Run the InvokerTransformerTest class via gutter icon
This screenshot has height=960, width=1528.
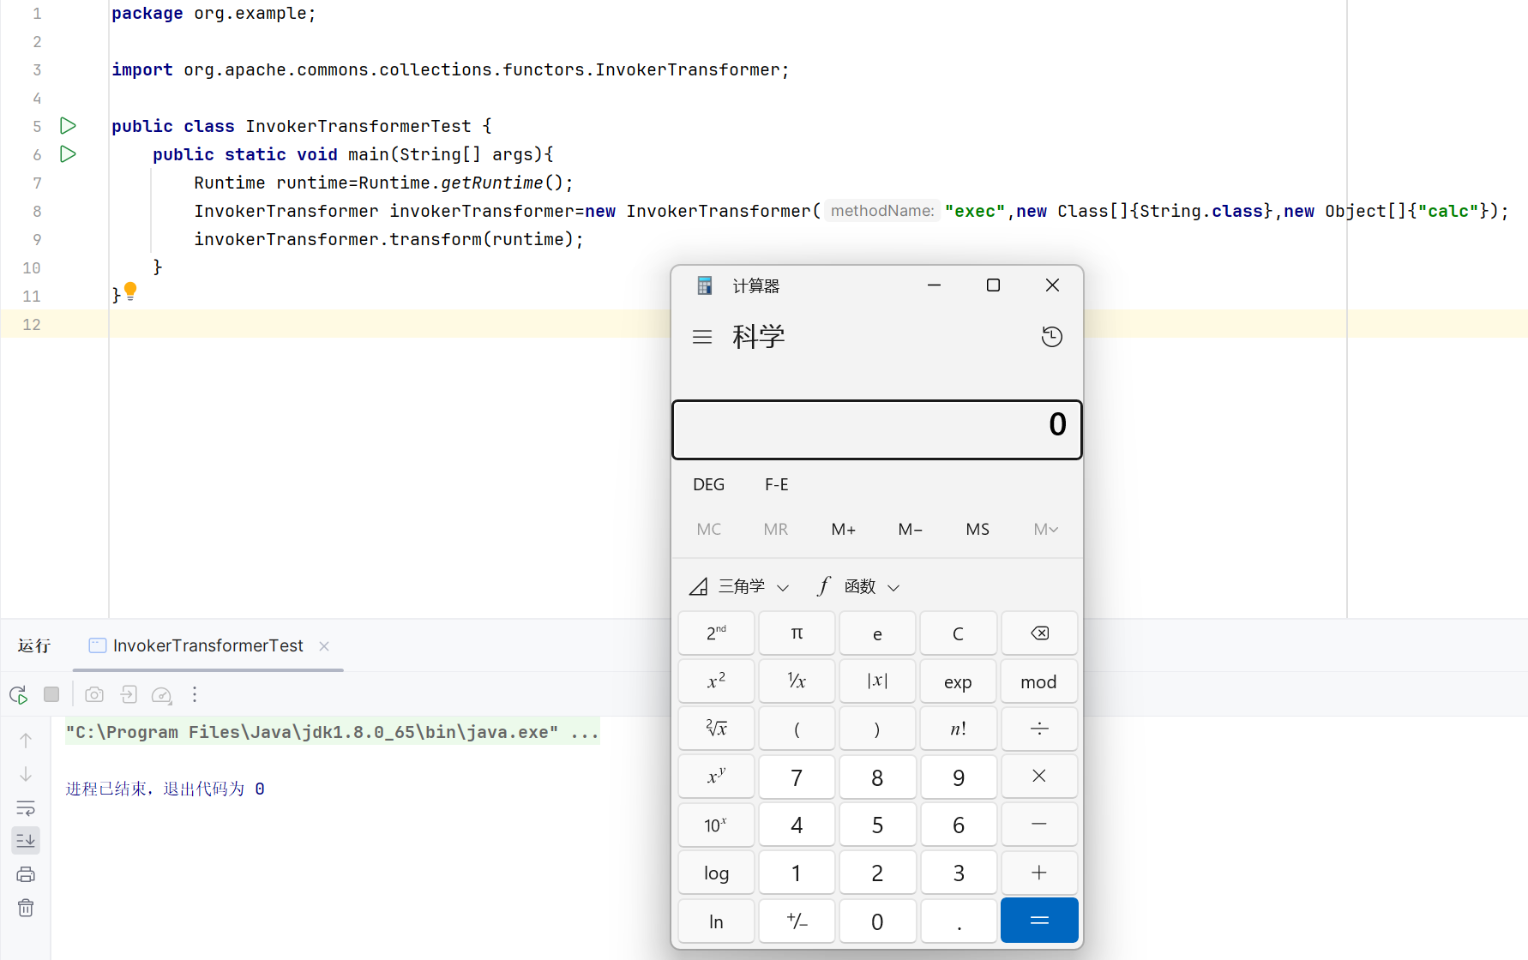pyautogui.click(x=68, y=126)
